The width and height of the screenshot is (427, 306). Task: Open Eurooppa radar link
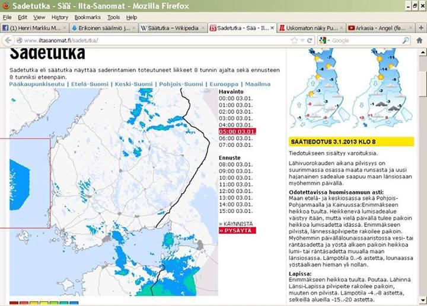[x=224, y=84]
